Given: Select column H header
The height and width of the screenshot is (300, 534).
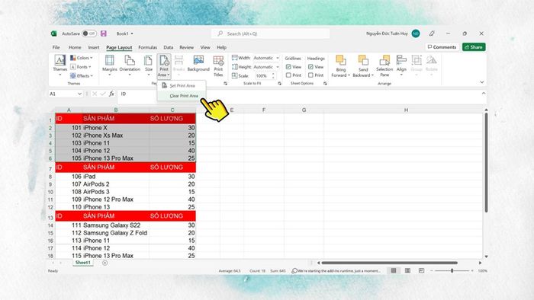Looking at the screenshot, I should pos(406,110).
